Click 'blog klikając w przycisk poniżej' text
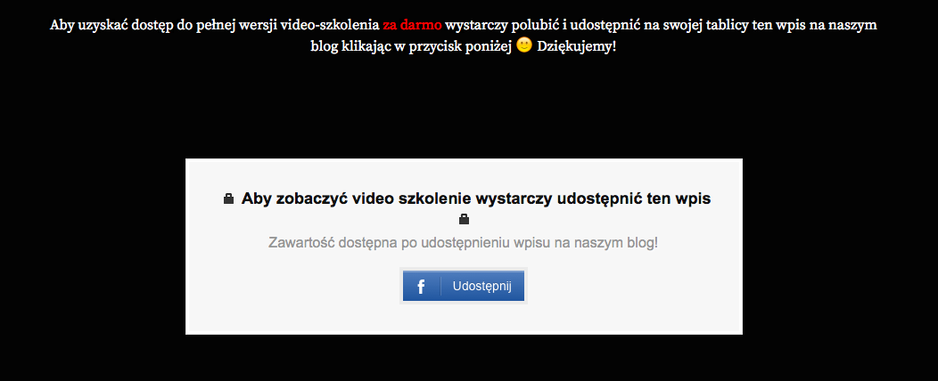This screenshot has width=938, height=381. coord(411,46)
